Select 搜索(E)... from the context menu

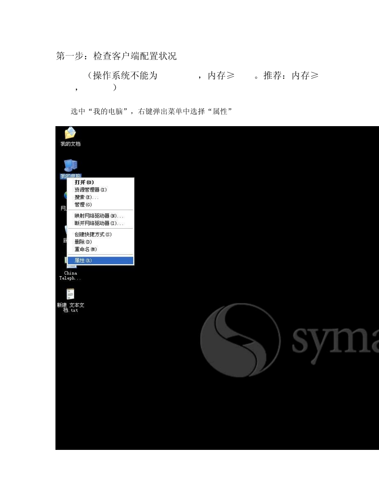coord(100,197)
